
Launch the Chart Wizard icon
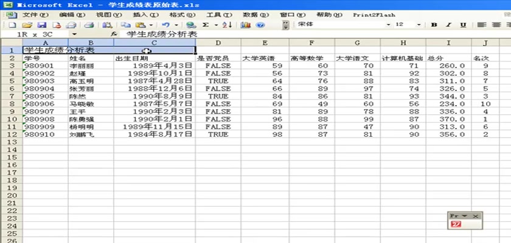coord(245,25)
